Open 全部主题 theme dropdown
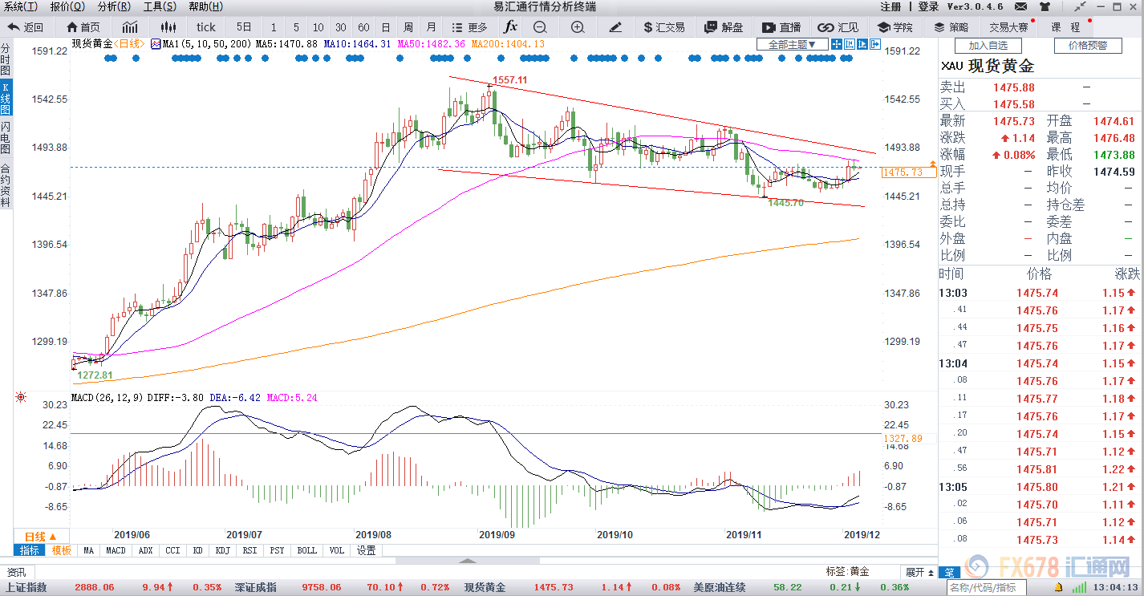The width and height of the screenshot is (1144, 596). 793,44
